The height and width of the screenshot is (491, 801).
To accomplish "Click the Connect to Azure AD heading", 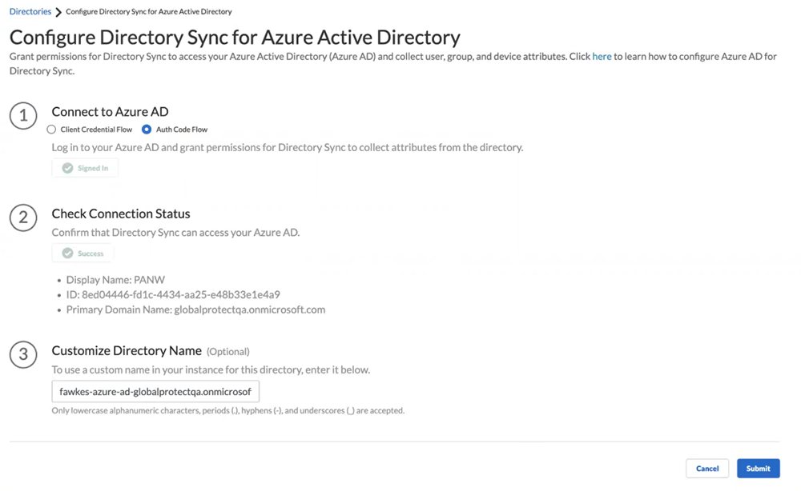I will coord(110,112).
